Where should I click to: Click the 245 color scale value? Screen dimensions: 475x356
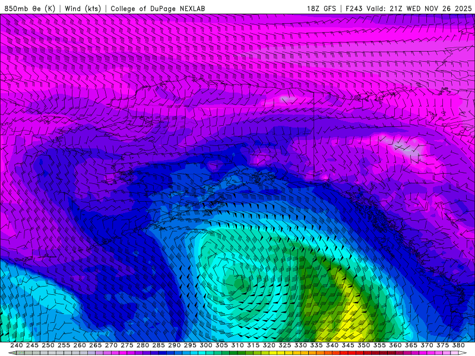[x=32, y=345]
